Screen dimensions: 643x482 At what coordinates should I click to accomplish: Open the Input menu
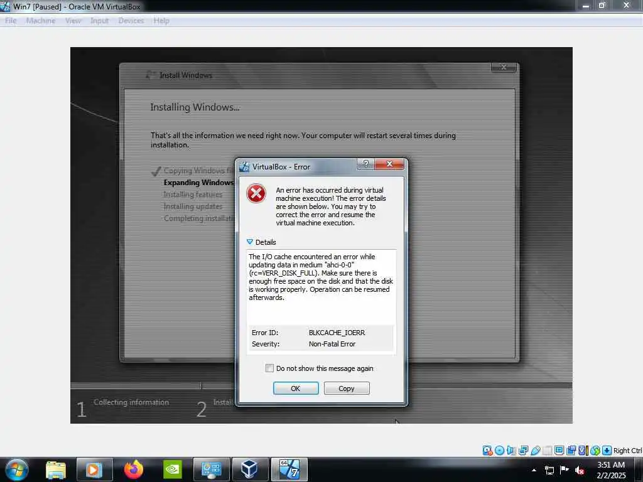click(x=99, y=21)
